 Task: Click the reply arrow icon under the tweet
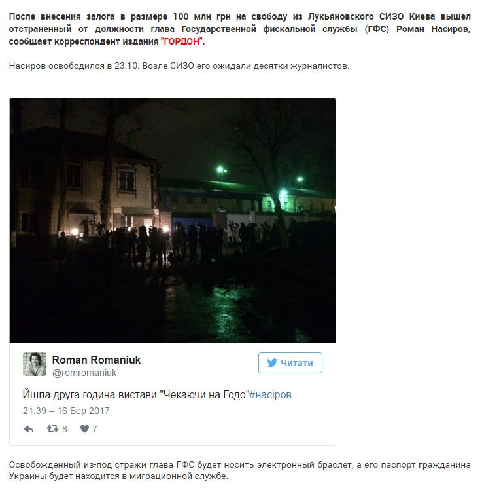tap(29, 429)
